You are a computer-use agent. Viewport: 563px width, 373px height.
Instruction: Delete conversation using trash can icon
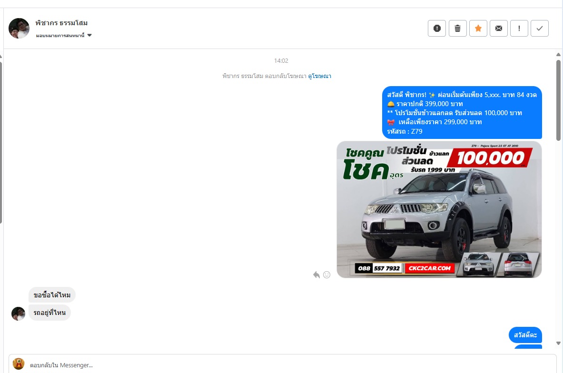point(457,29)
